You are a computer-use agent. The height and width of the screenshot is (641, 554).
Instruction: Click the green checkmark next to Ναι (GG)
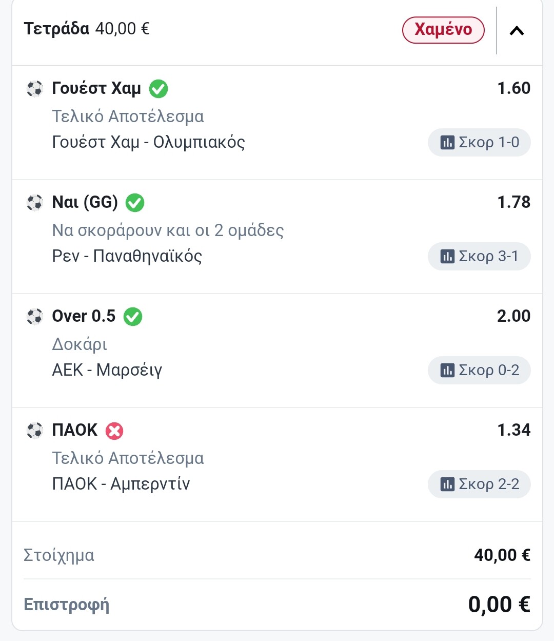135,203
